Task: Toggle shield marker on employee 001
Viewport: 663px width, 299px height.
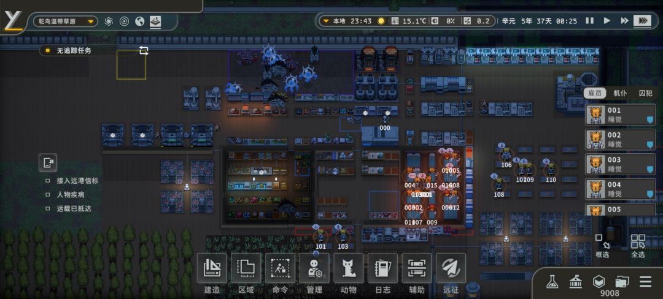Action: pos(650,120)
